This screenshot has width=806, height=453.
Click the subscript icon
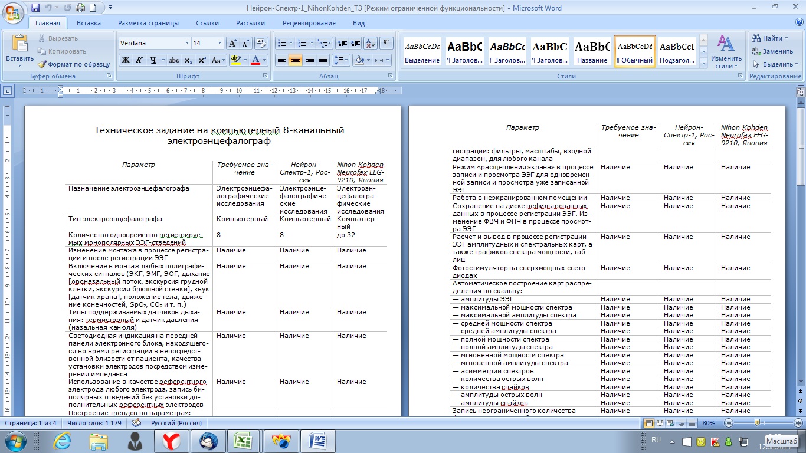point(188,60)
